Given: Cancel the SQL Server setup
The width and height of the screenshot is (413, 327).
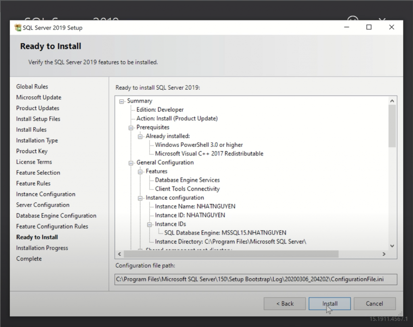Looking at the screenshot, I should click(x=375, y=304).
